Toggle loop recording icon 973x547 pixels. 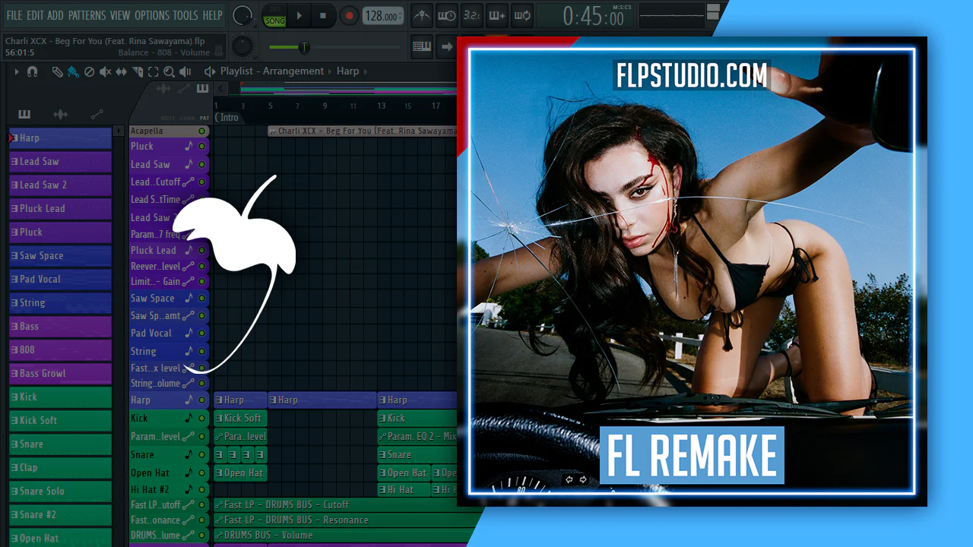point(522,15)
